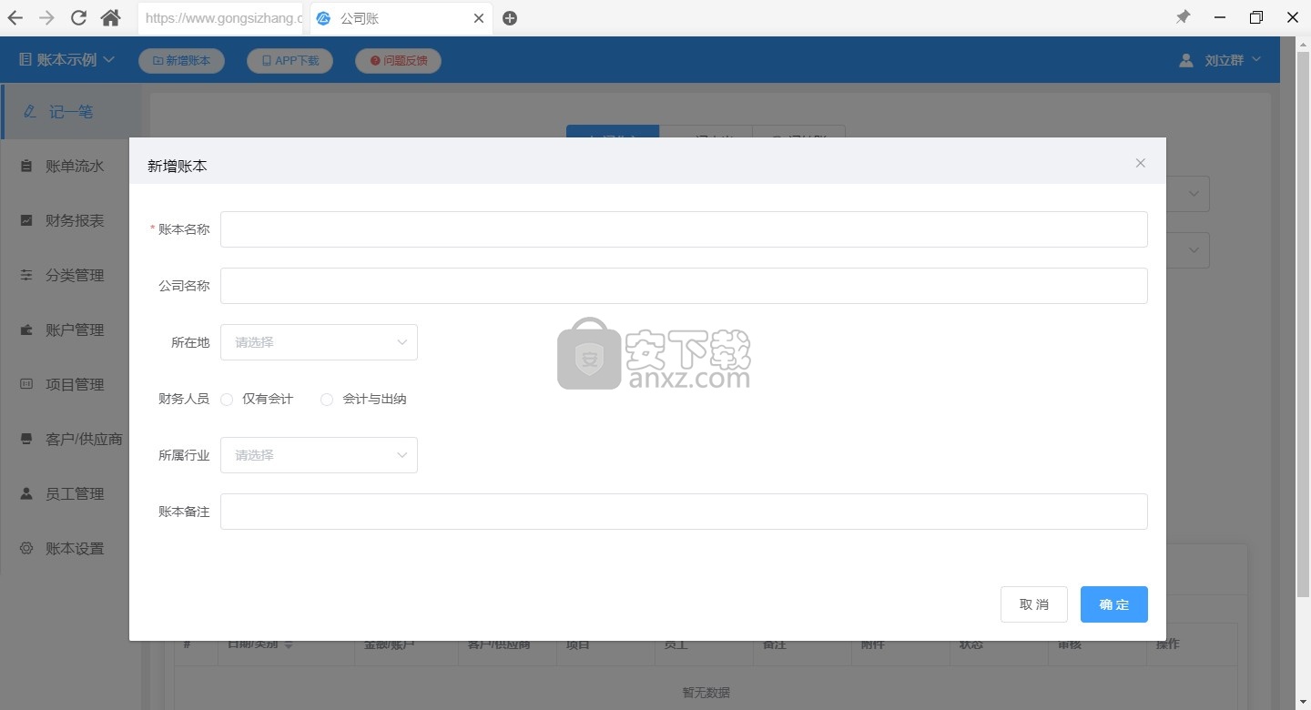Click the 新增账本 header button
This screenshot has height=710, width=1311.
(181, 60)
